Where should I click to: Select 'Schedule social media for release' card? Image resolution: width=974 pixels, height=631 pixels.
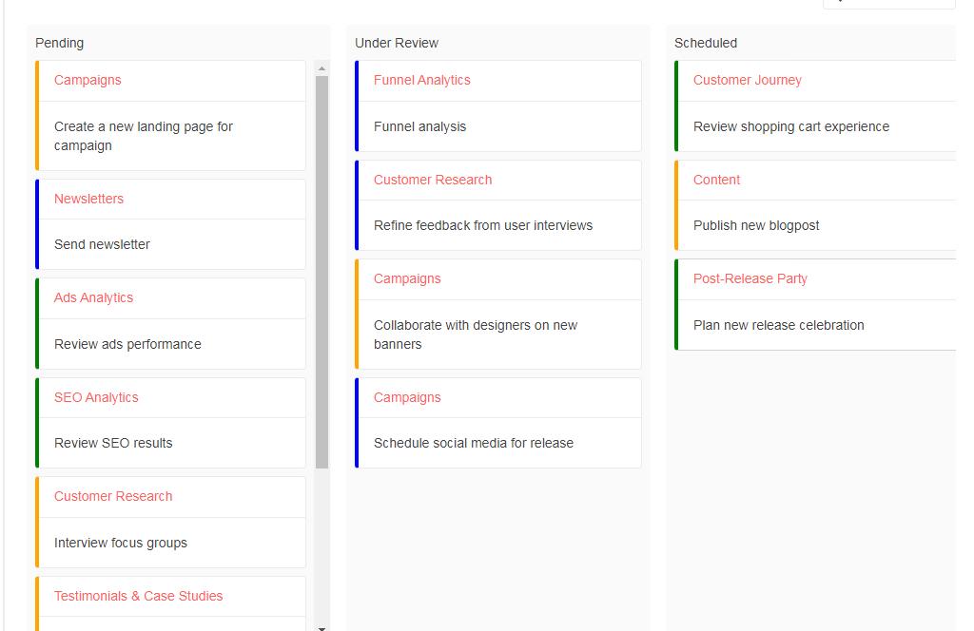(x=473, y=443)
